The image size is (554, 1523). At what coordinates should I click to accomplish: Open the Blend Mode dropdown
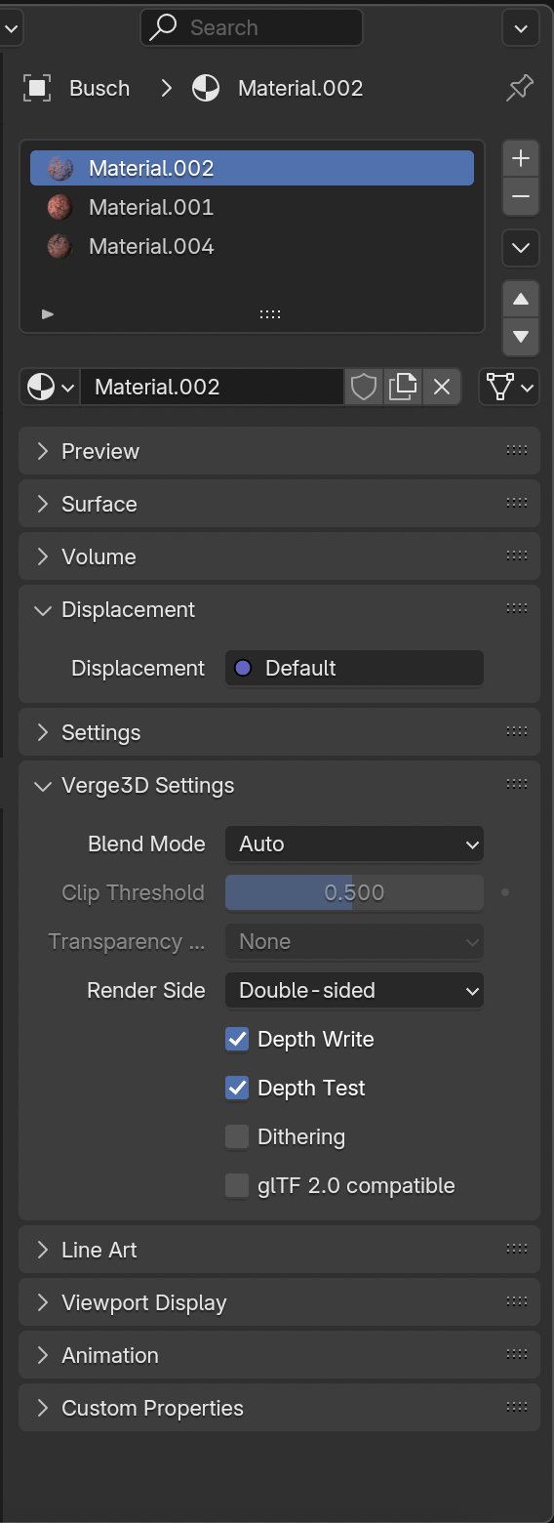tap(354, 844)
